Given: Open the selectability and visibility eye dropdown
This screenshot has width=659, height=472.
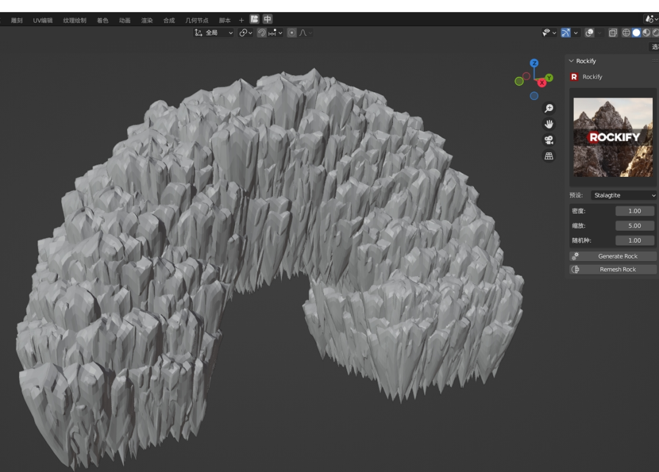Looking at the screenshot, I should [549, 33].
